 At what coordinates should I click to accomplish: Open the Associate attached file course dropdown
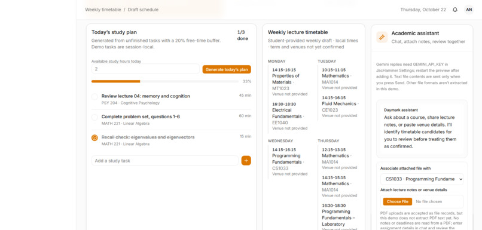point(422,179)
